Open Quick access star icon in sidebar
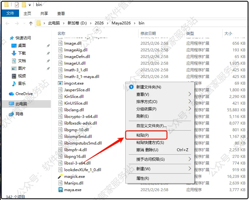This screenshot has width=249, height=200. pos(11,38)
